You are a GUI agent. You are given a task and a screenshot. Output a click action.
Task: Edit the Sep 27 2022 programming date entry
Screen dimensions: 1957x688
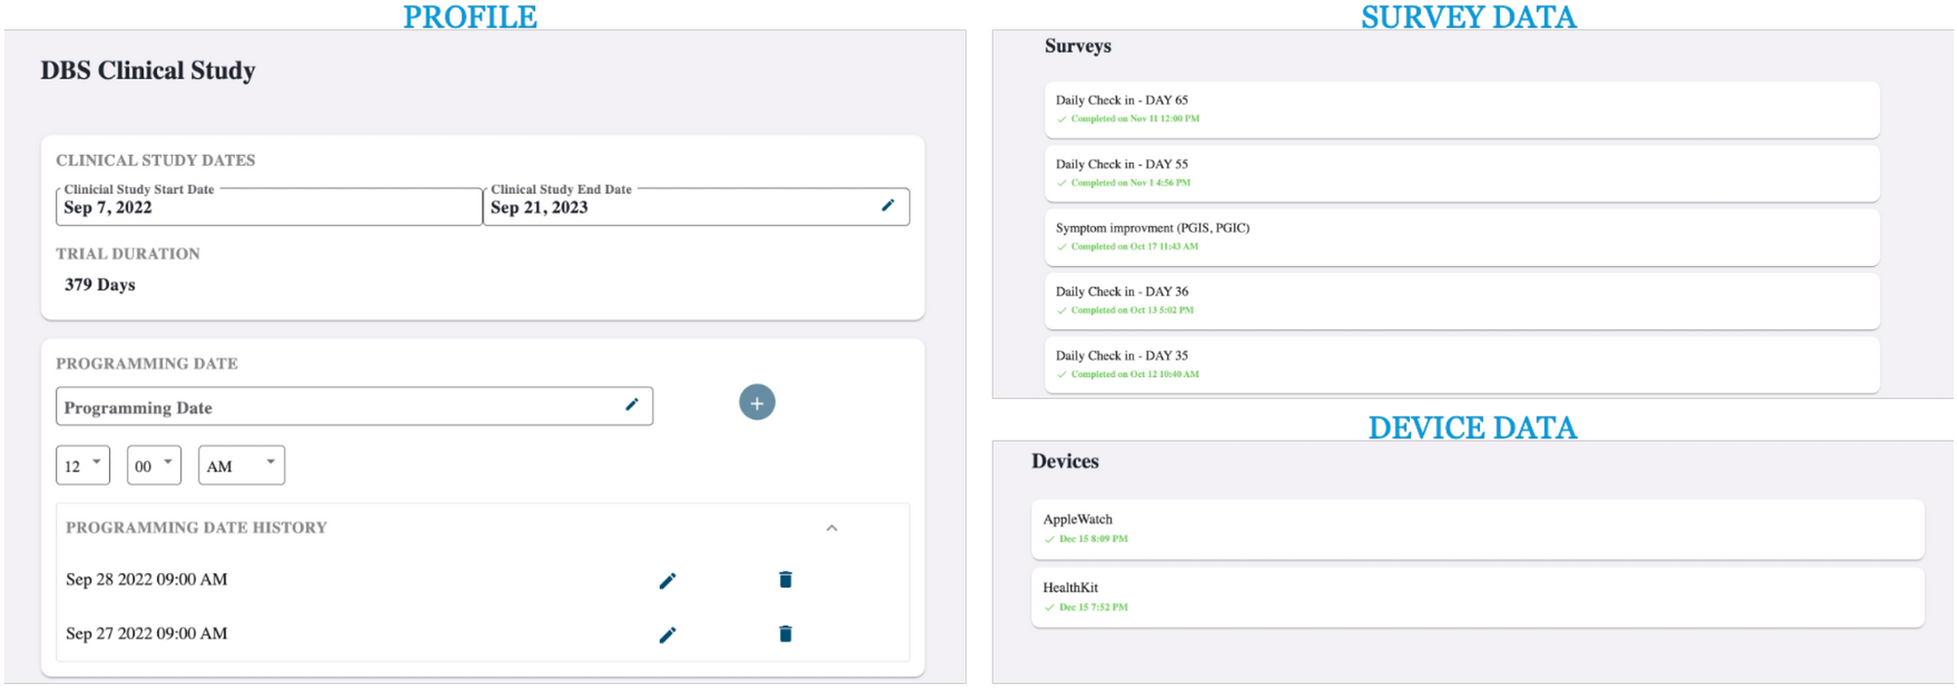pos(667,635)
